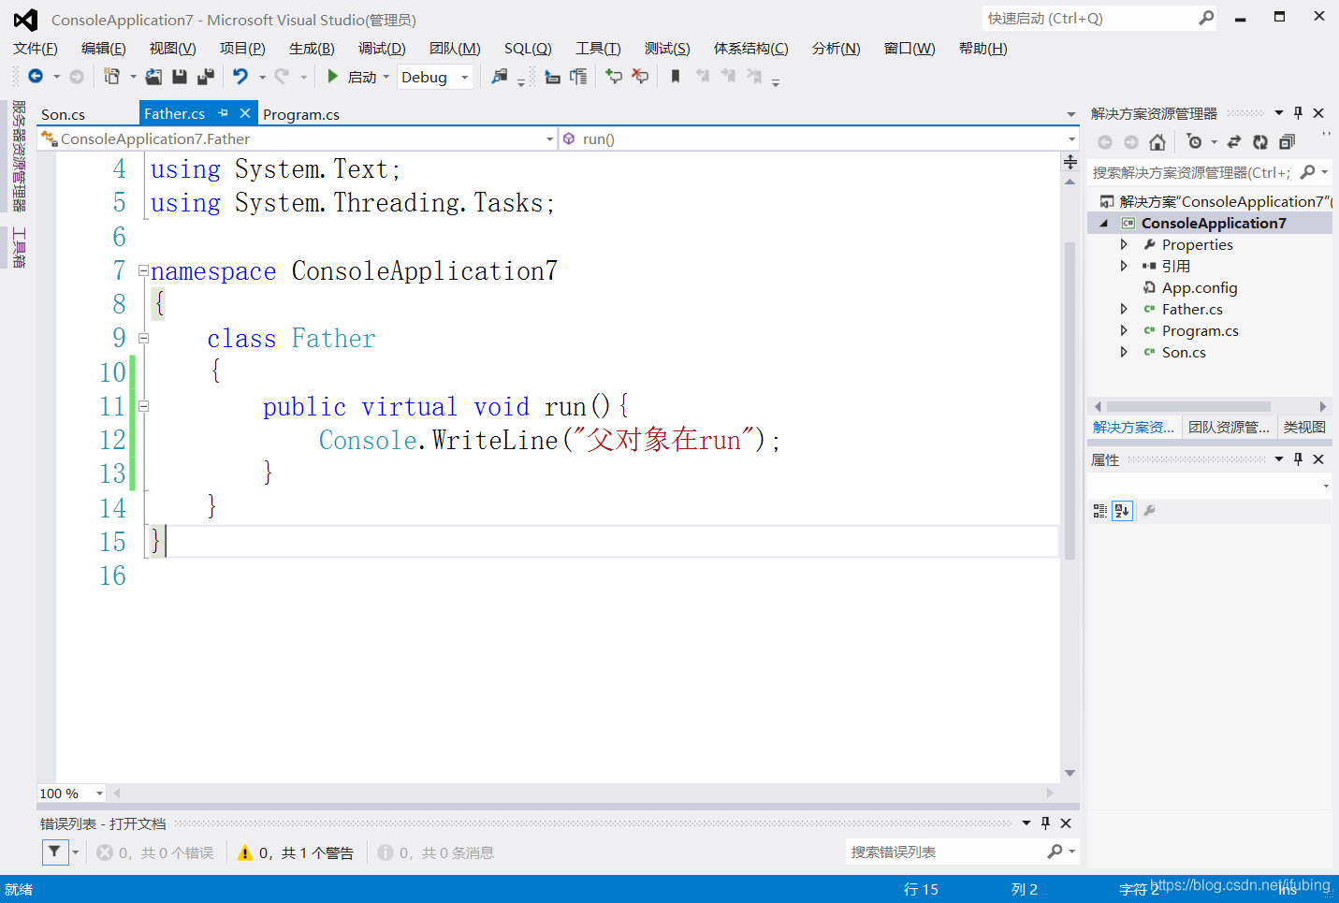Screen dimensions: 1339x903
Task: Click the new project toolbar icon
Action: click(111, 76)
